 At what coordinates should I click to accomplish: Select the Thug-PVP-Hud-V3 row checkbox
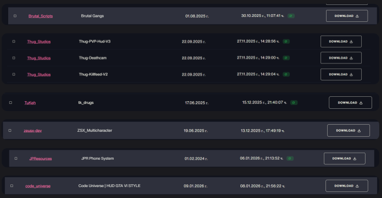tap(14, 42)
